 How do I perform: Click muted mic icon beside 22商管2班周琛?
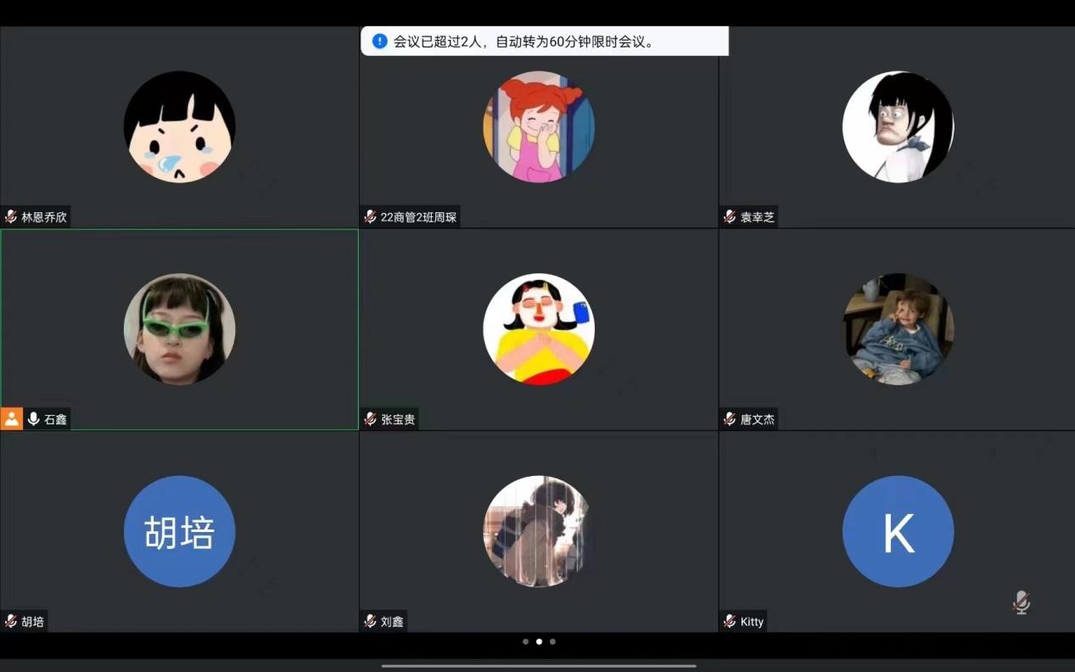pyautogui.click(x=370, y=216)
